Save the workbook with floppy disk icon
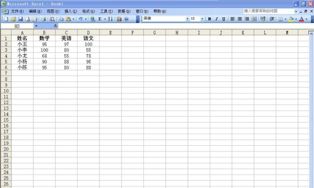 (20, 19)
